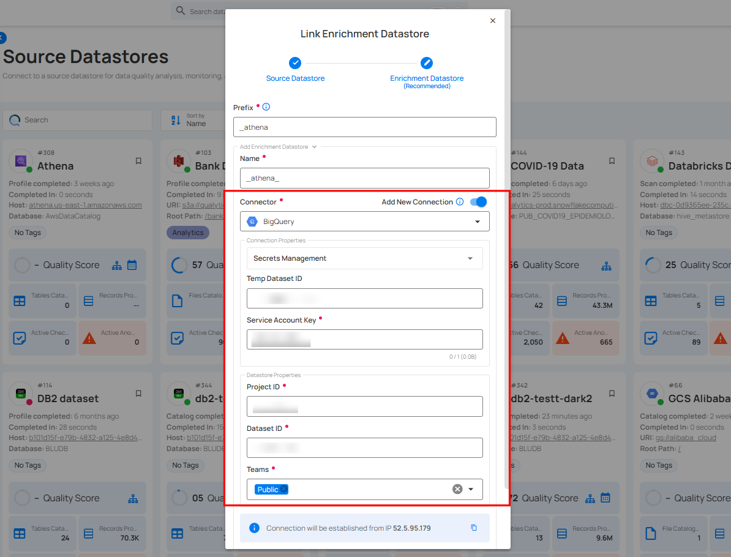The width and height of the screenshot is (731, 557).
Task: Clear all selected Teams with the x button
Action: click(x=457, y=488)
